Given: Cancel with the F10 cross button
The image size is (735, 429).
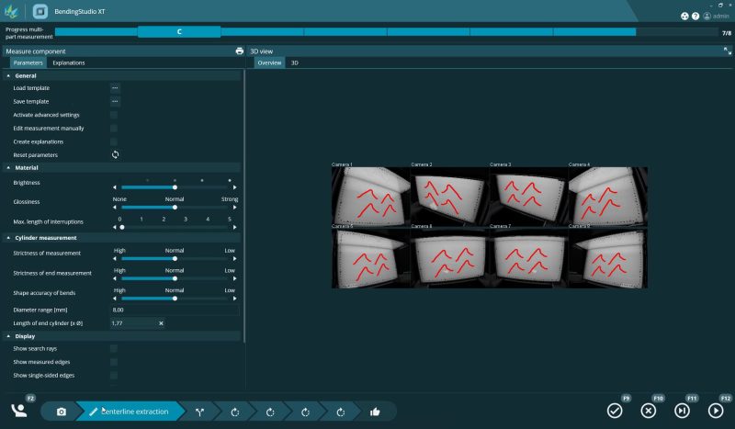Looking at the screenshot, I should tap(649, 411).
